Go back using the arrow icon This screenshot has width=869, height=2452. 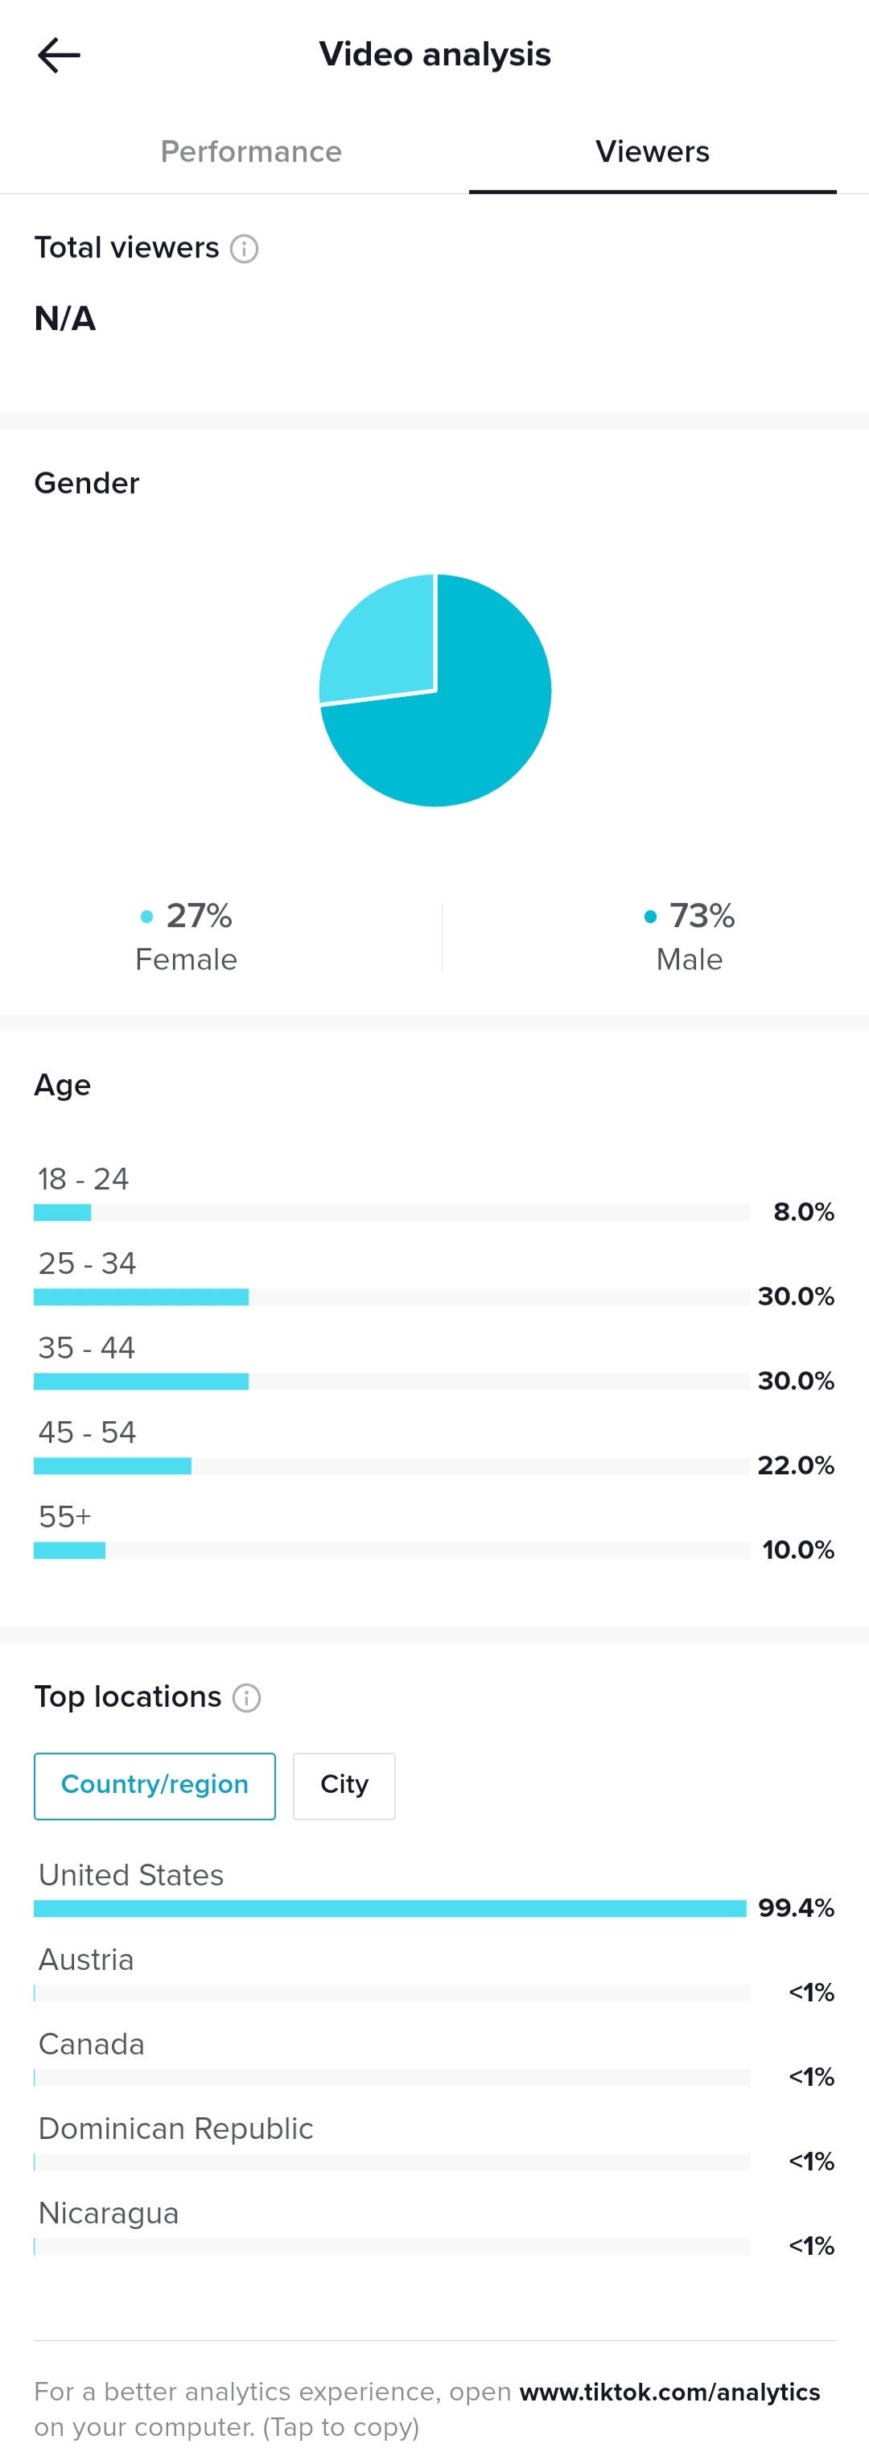click(59, 56)
